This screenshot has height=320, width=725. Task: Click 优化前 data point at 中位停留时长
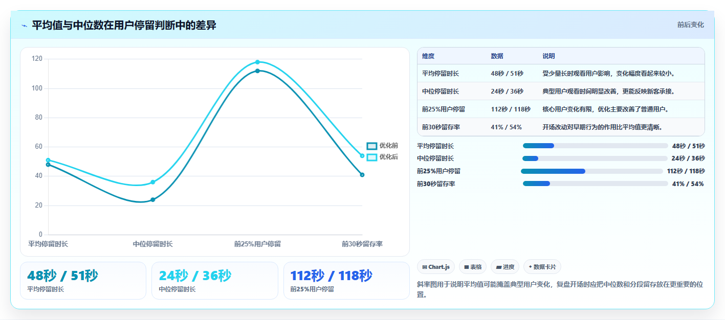pyautogui.click(x=153, y=200)
